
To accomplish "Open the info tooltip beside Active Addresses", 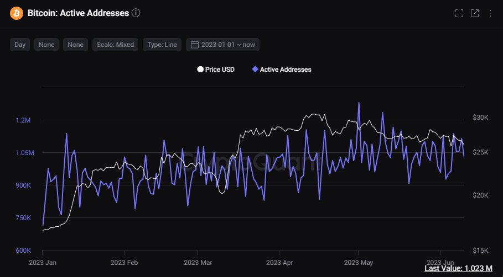I will tap(136, 13).
